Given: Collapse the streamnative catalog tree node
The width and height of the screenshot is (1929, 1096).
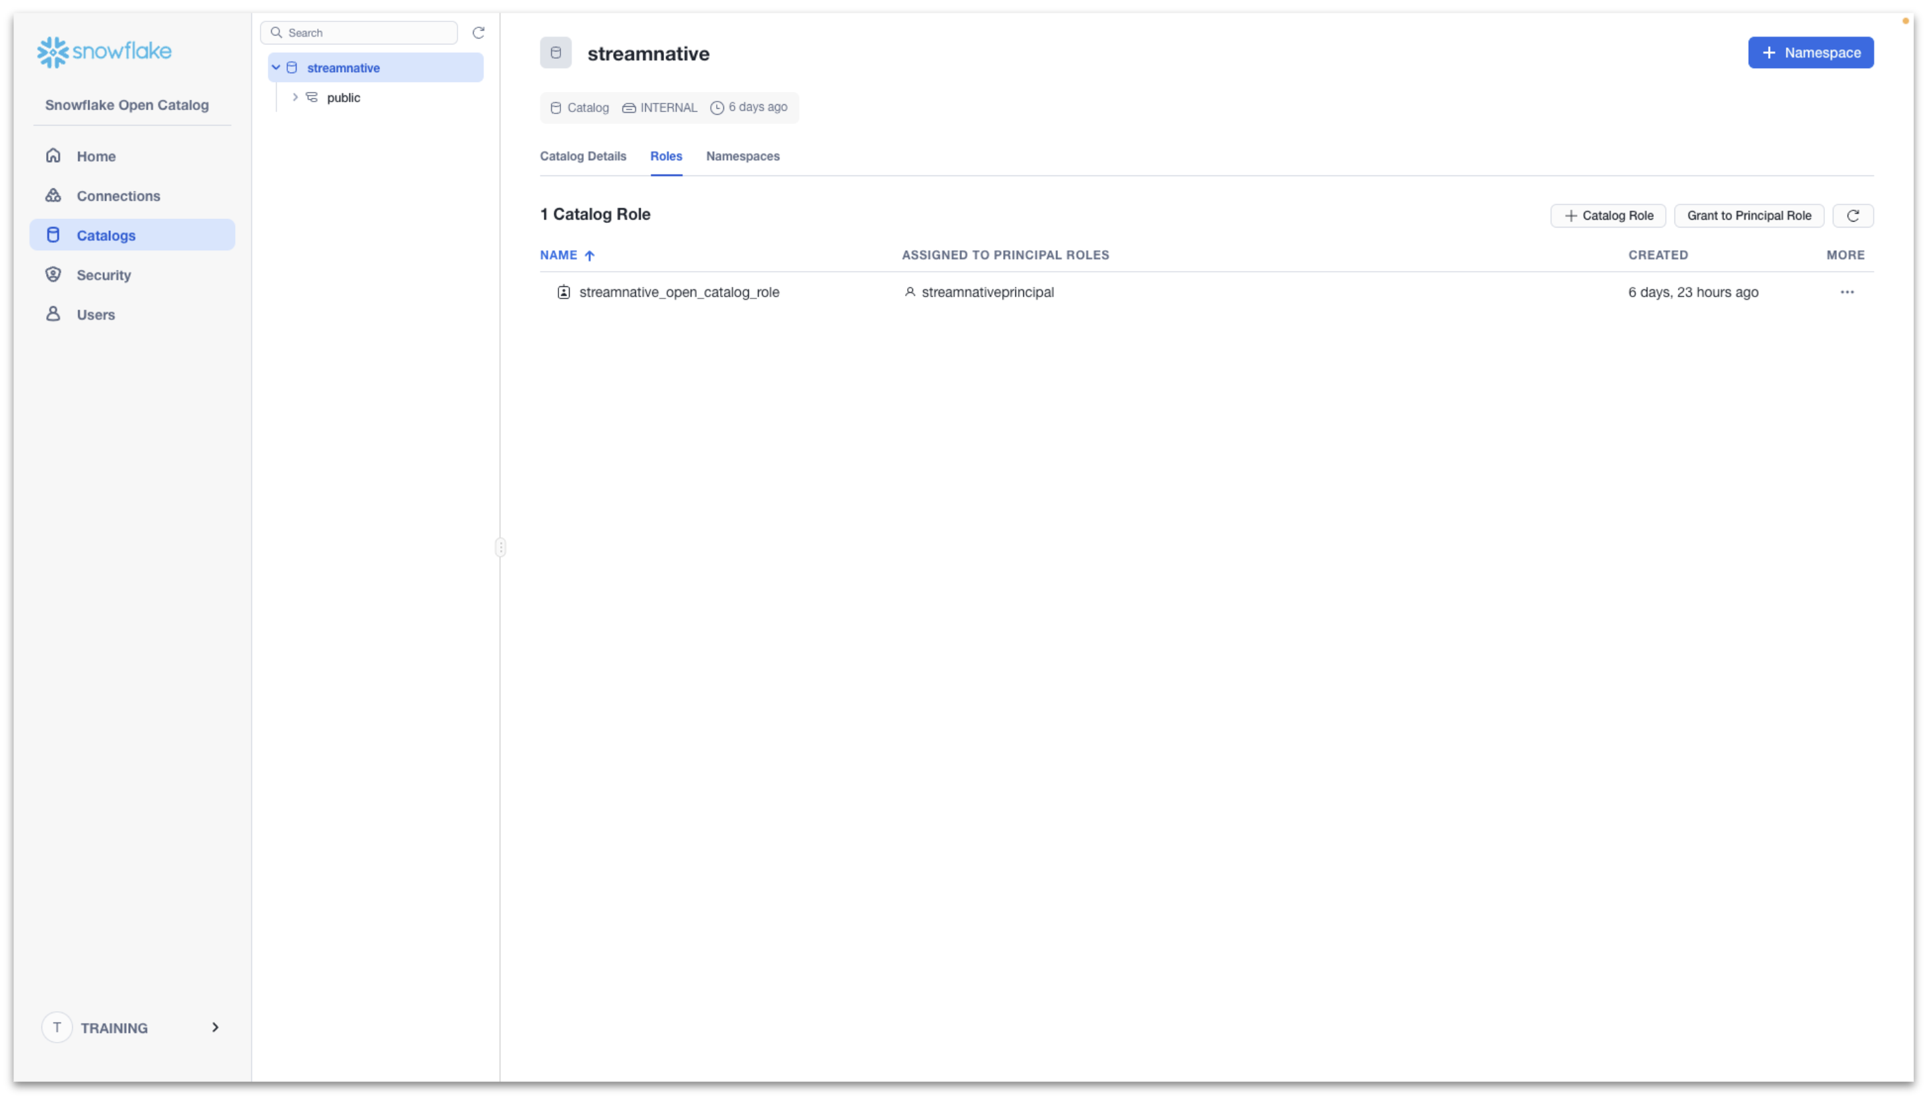Looking at the screenshot, I should (275, 67).
